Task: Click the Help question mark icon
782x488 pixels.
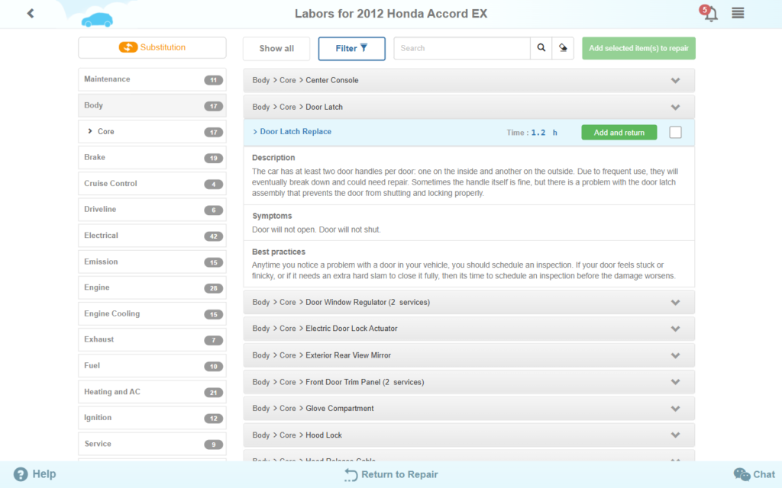Action: 21,474
